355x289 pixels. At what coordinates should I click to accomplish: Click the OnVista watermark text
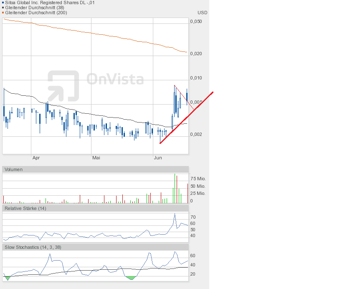[115, 79]
